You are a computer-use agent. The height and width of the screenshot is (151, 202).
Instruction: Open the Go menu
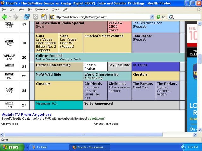point(30,9)
